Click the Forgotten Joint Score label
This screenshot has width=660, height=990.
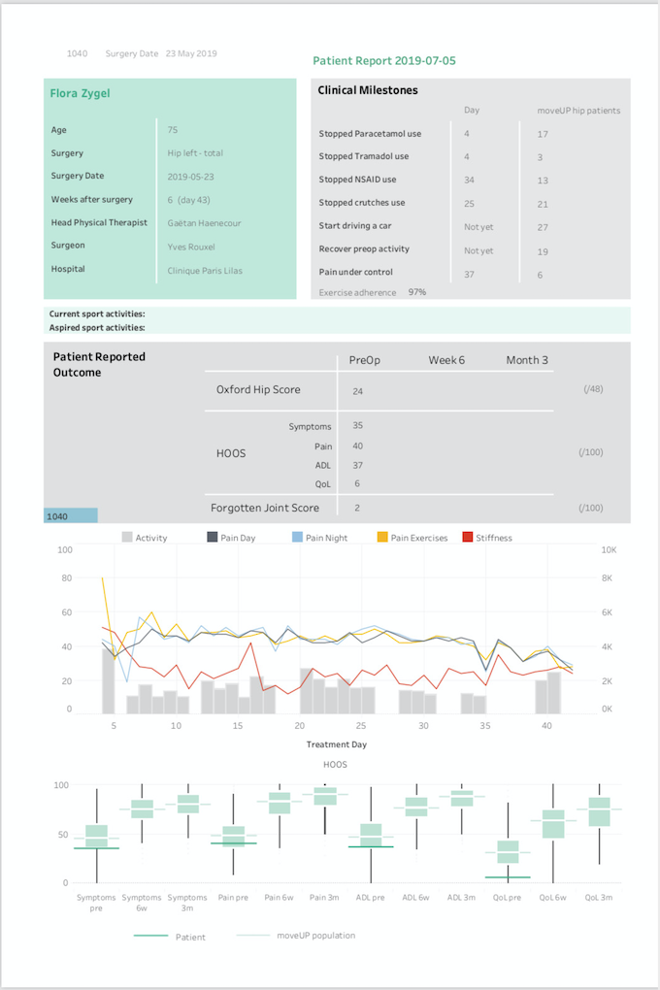coord(265,508)
